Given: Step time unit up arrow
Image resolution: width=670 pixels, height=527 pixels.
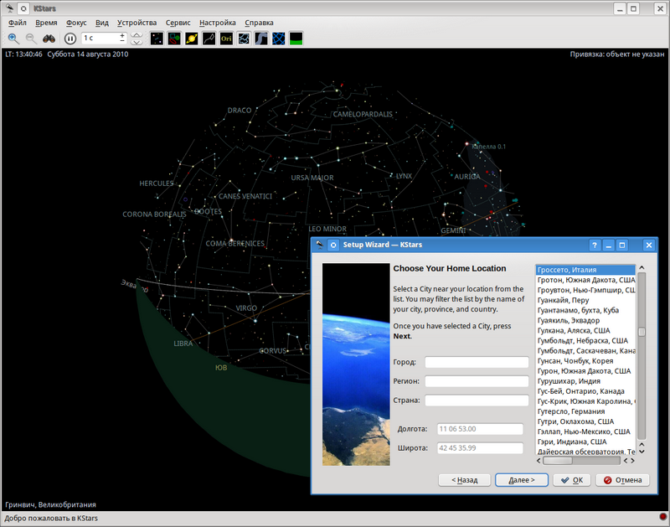Looking at the screenshot, I should pos(137,35).
